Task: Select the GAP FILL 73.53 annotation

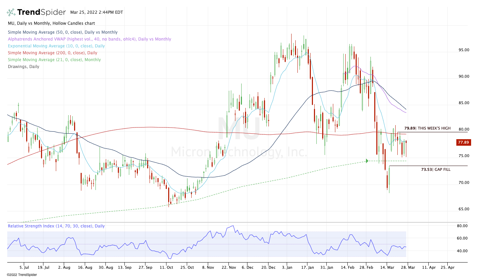Action: tap(436, 169)
